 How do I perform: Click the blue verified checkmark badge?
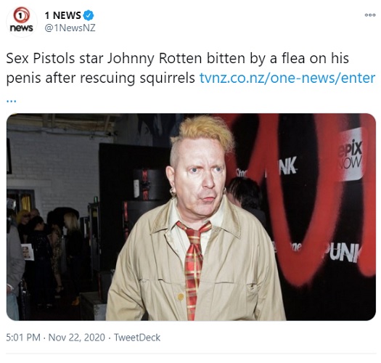coord(89,15)
